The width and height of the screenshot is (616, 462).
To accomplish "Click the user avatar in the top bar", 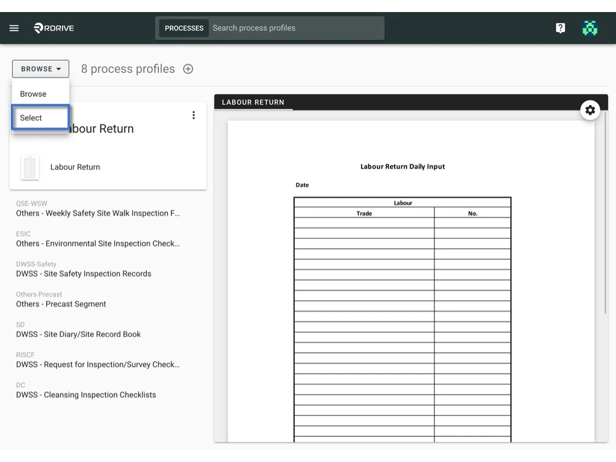I will pyautogui.click(x=590, y=28).
